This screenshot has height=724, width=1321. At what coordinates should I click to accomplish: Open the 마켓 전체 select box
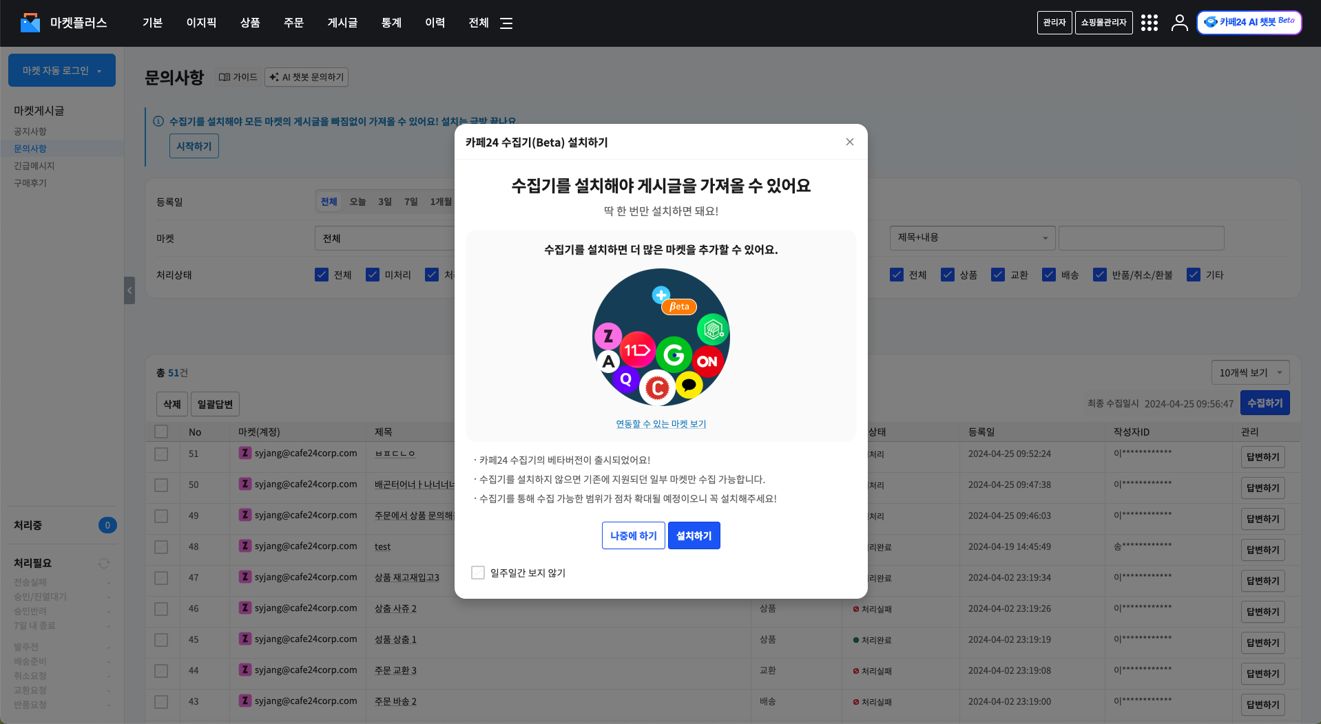click(385, 238)
